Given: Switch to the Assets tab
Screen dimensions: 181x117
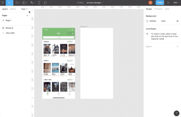Looking at the screenshot, I should tap(13, 9).
